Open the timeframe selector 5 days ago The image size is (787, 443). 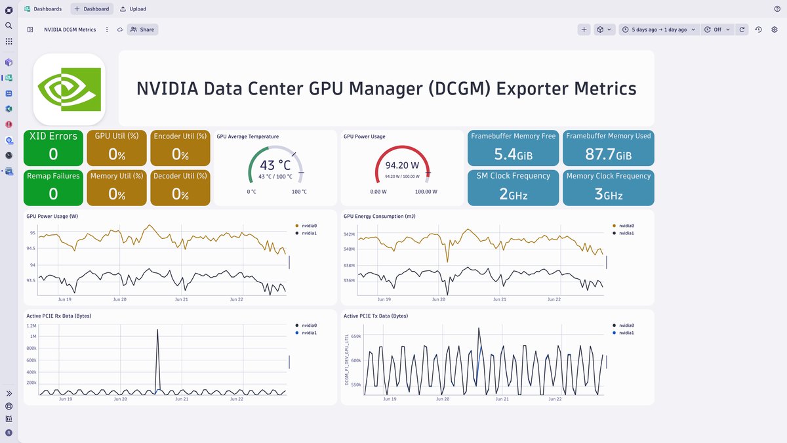pyautogui.click(x=658, y=30)
